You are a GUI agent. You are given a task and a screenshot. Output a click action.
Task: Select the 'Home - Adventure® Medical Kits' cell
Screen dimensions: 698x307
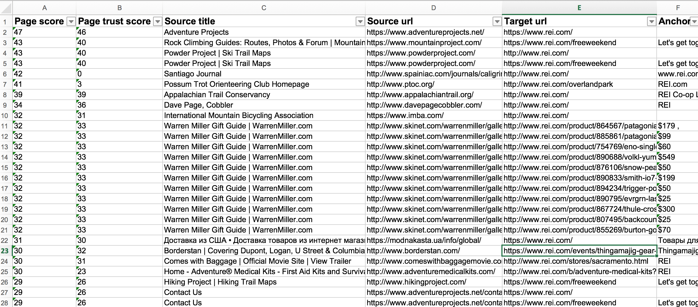264,272
